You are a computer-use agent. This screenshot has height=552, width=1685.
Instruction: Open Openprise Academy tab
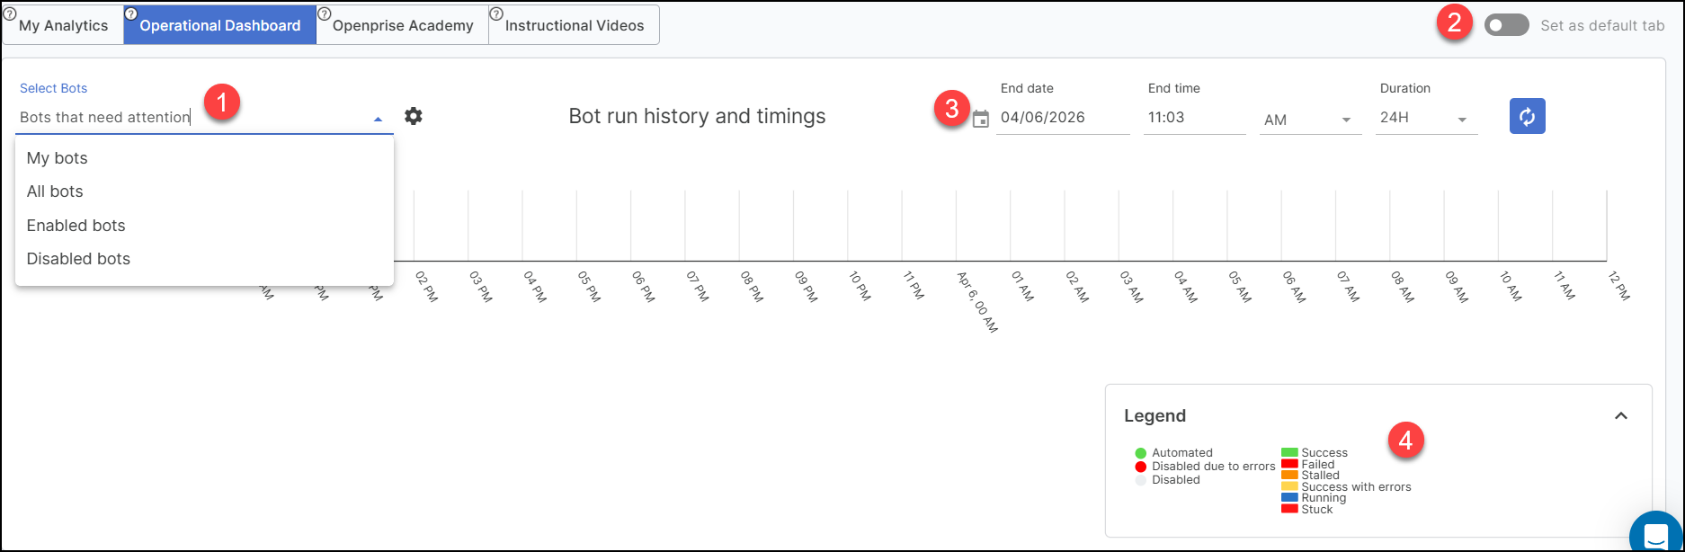coord(403,25)
